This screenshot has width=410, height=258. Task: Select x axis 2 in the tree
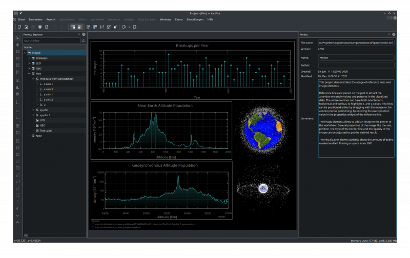pyautogui.click(x=48, y=89)
